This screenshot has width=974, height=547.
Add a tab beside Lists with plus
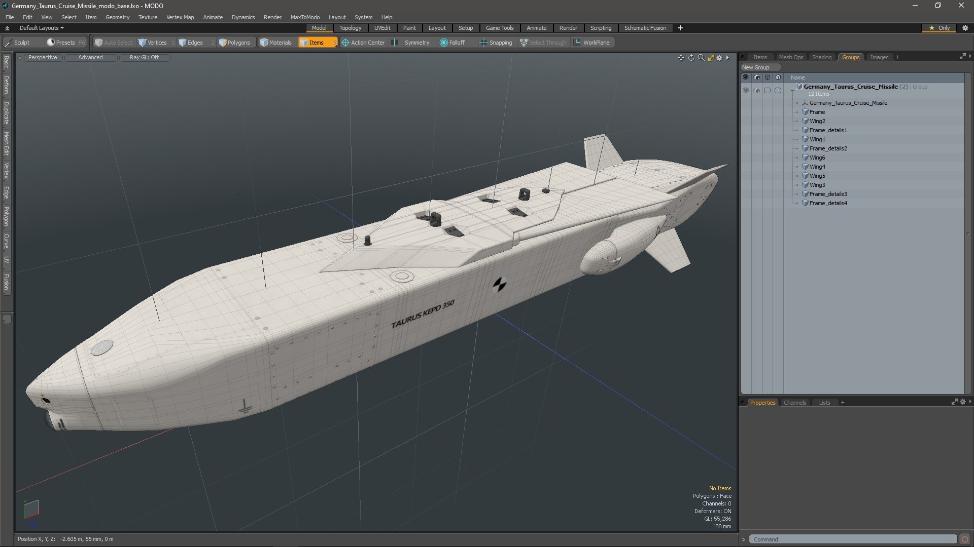pyautogui.click(x=843, y=403)
